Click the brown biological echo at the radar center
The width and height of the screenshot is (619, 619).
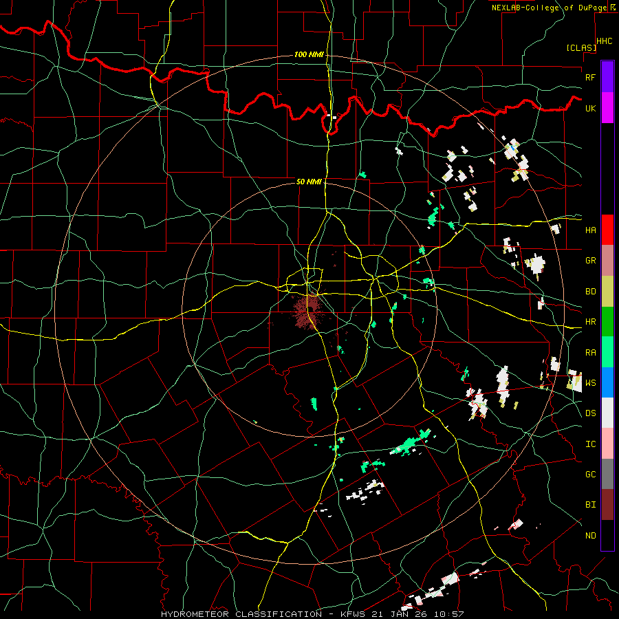point(307,310)
